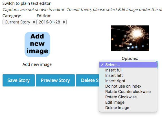162x117 pixels.
Task: Click the Category dropdown stepper arrows
Action: coord(34,22)
